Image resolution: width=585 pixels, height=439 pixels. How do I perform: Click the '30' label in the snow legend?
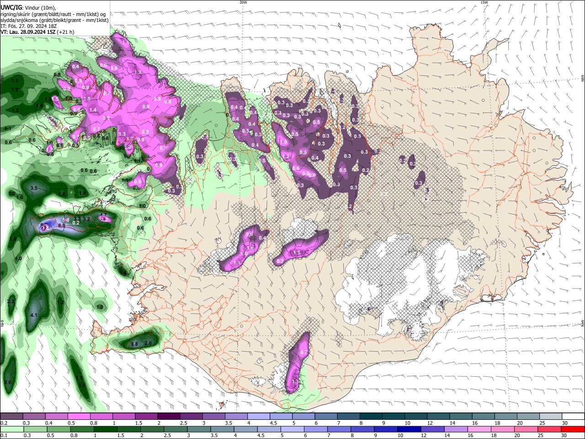coord(564,423)
